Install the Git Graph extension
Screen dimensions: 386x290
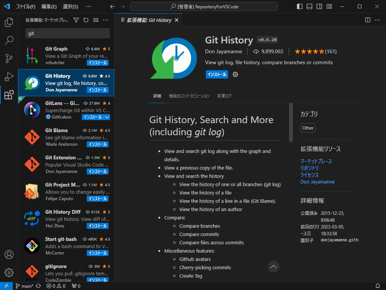(x=98, y=63)
